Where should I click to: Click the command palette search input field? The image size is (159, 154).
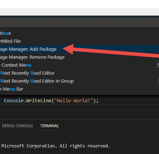click(79, 22)
